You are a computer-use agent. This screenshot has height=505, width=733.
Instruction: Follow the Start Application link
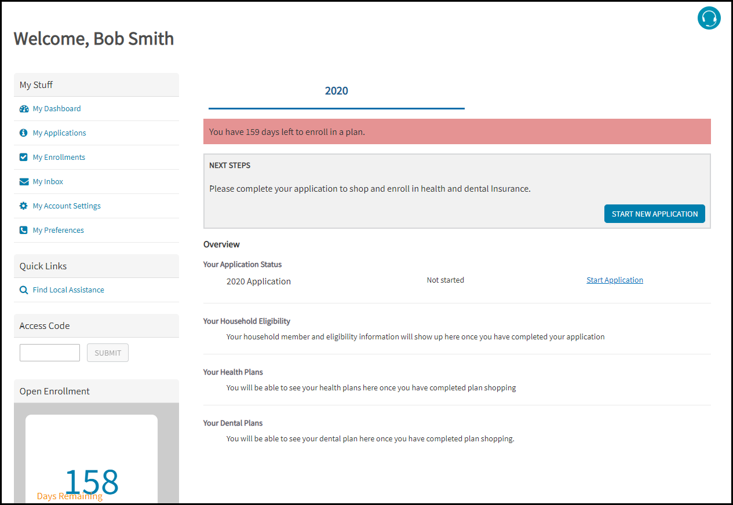pyautogui.click(x=615, y=280)
